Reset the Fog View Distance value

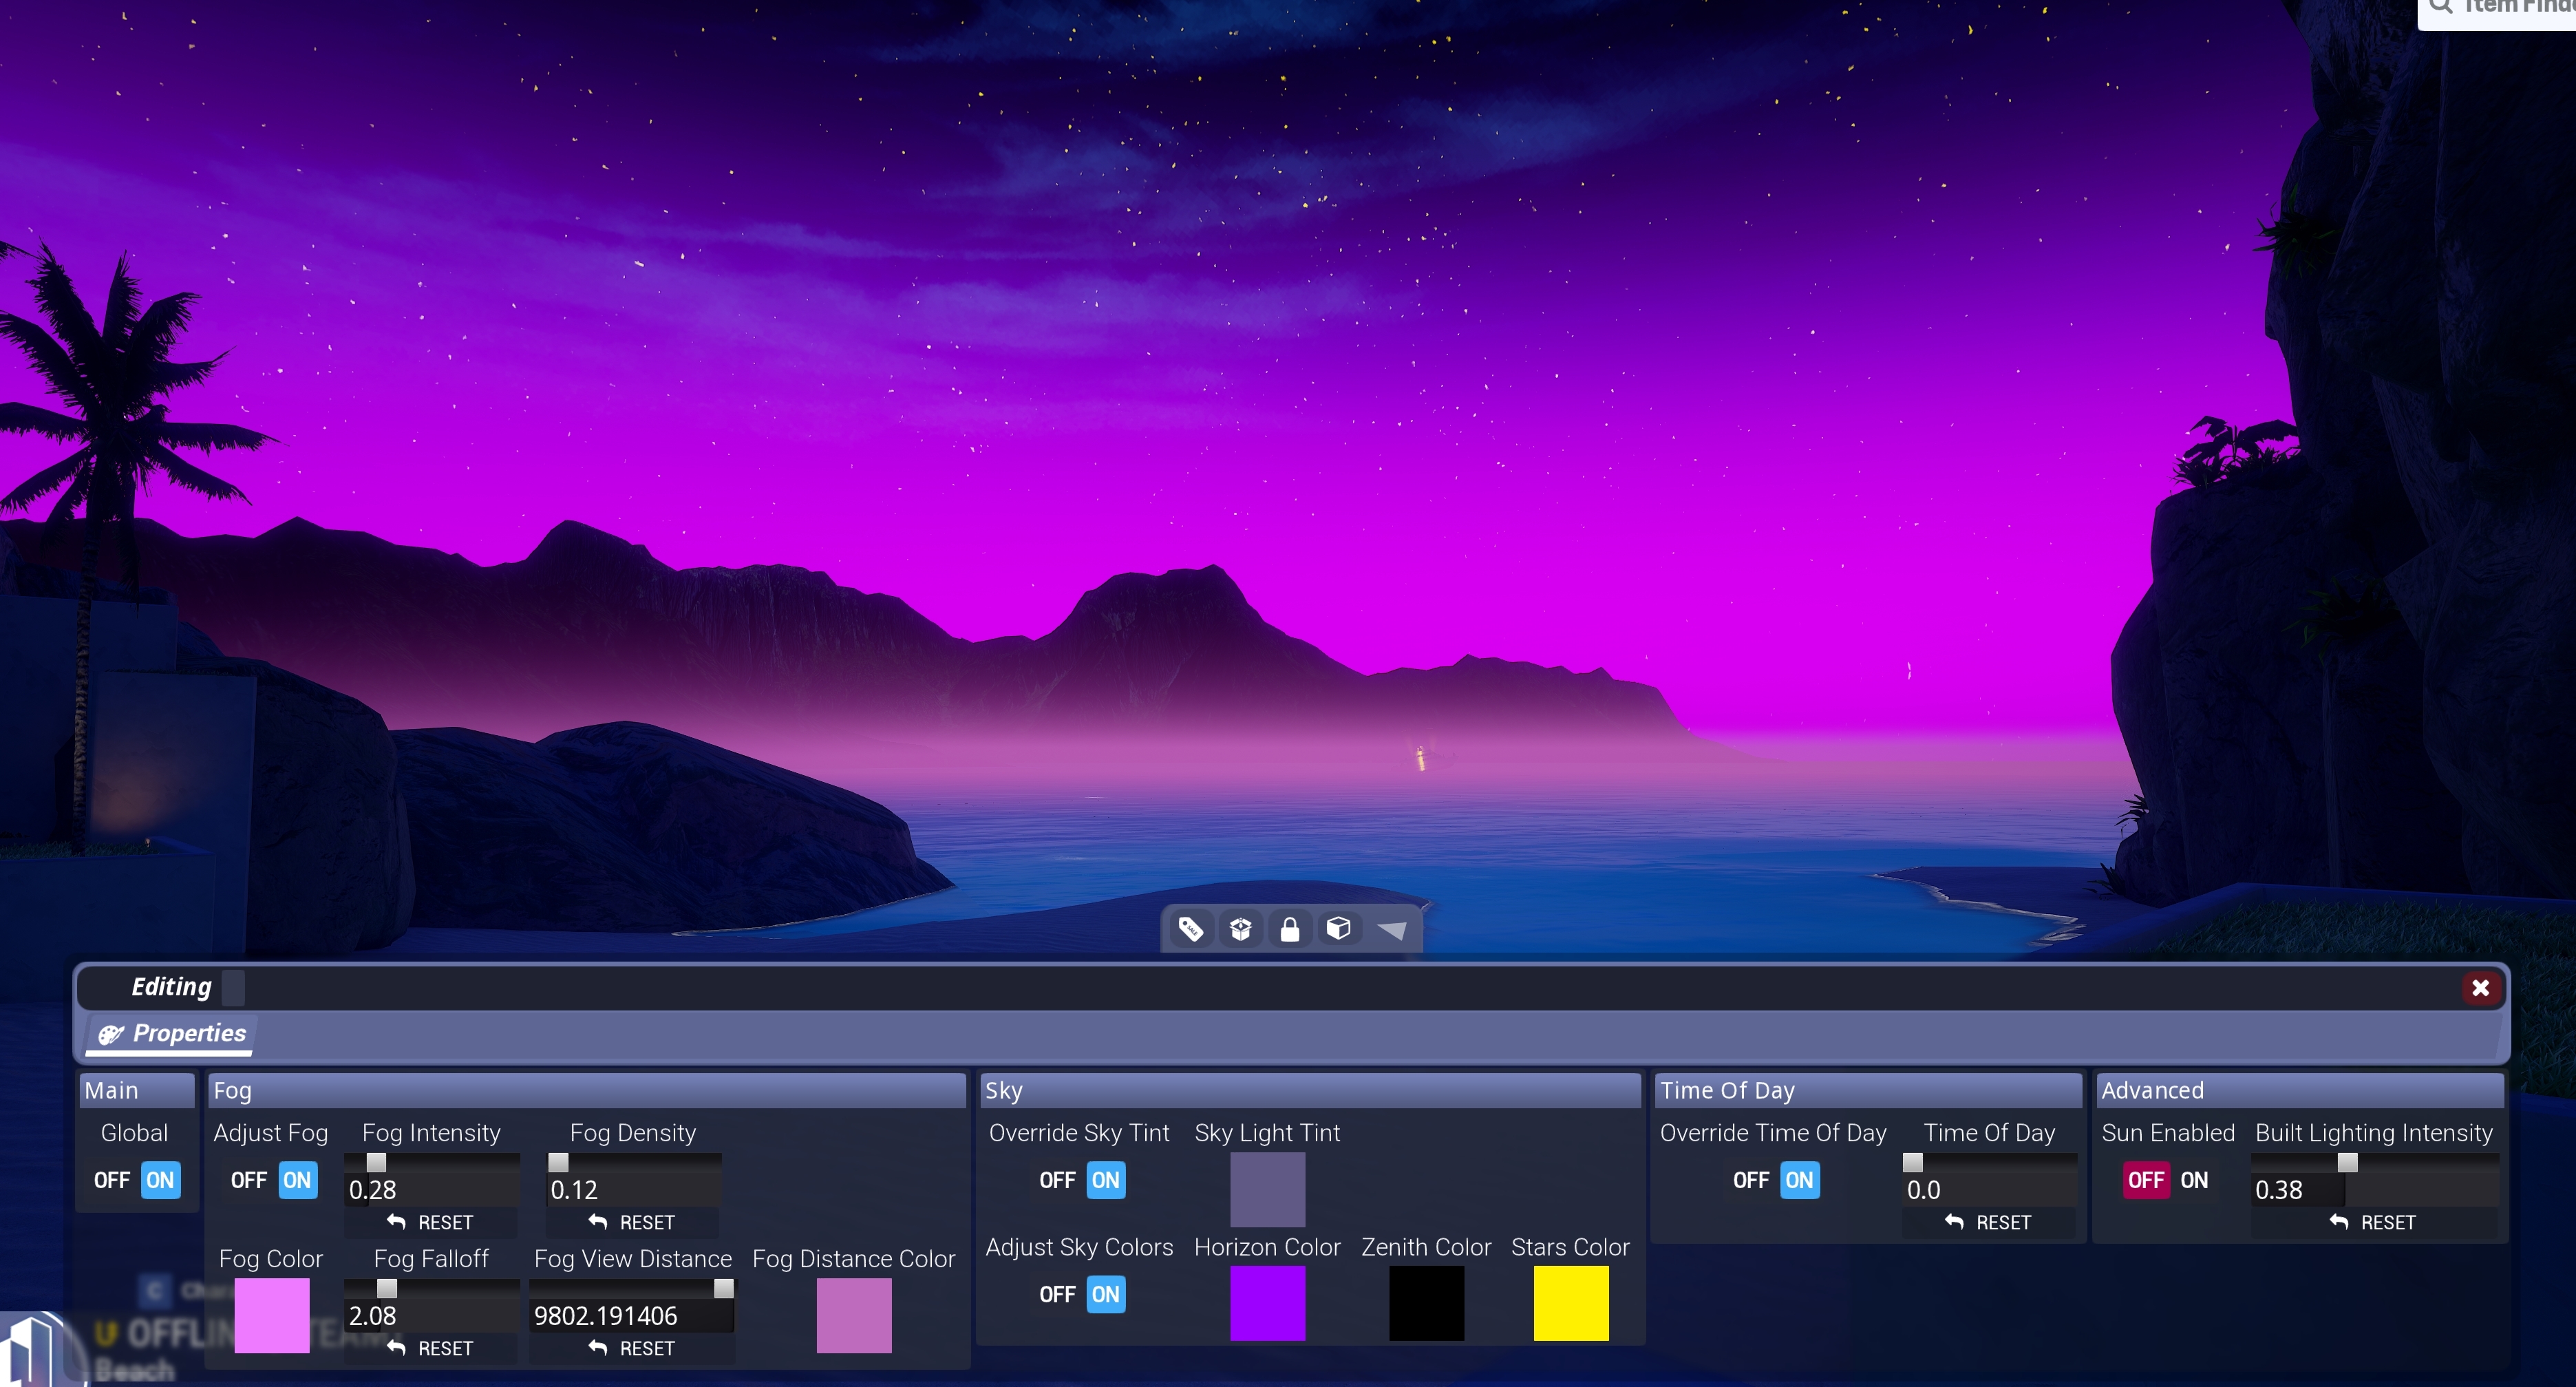pyautogui.click(x=633, y=1348)
